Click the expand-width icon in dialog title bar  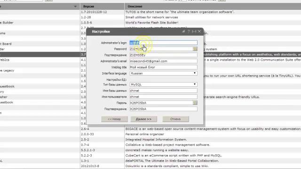tap(194, 31)
